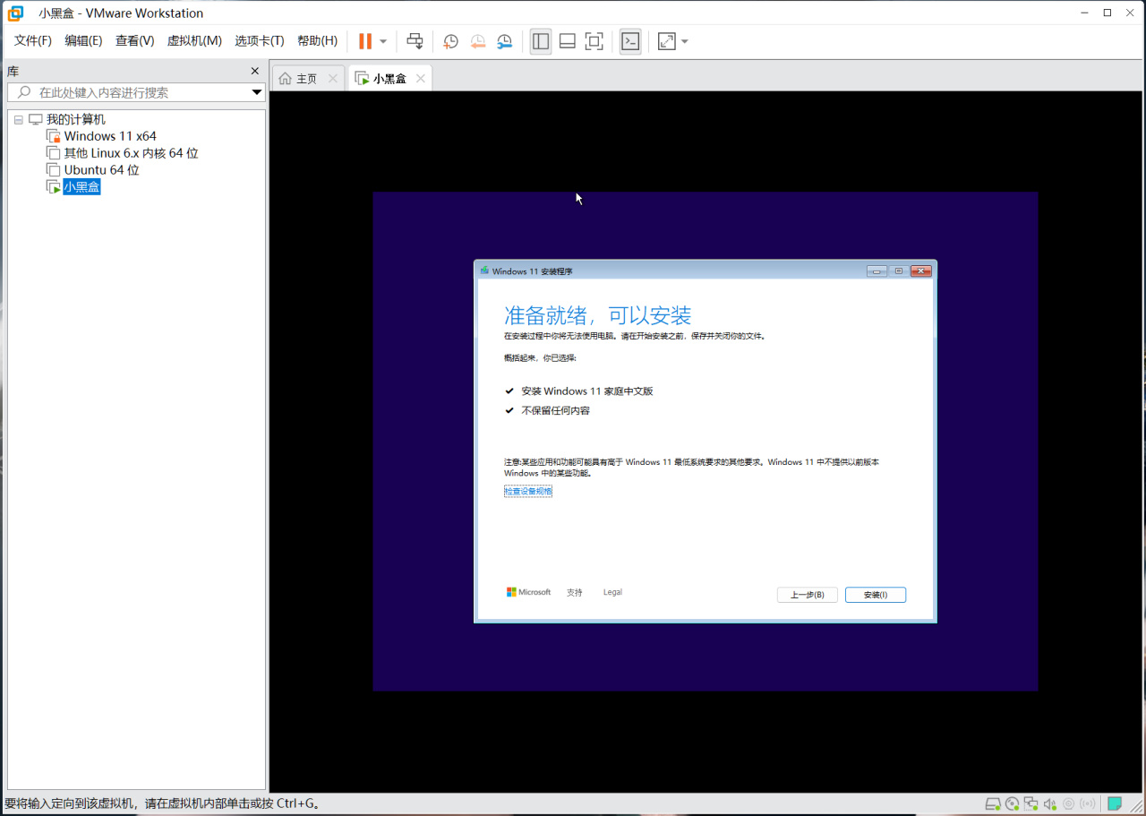
Task: Open the 虚拟机(M) menu
Action: coord(194,41)
